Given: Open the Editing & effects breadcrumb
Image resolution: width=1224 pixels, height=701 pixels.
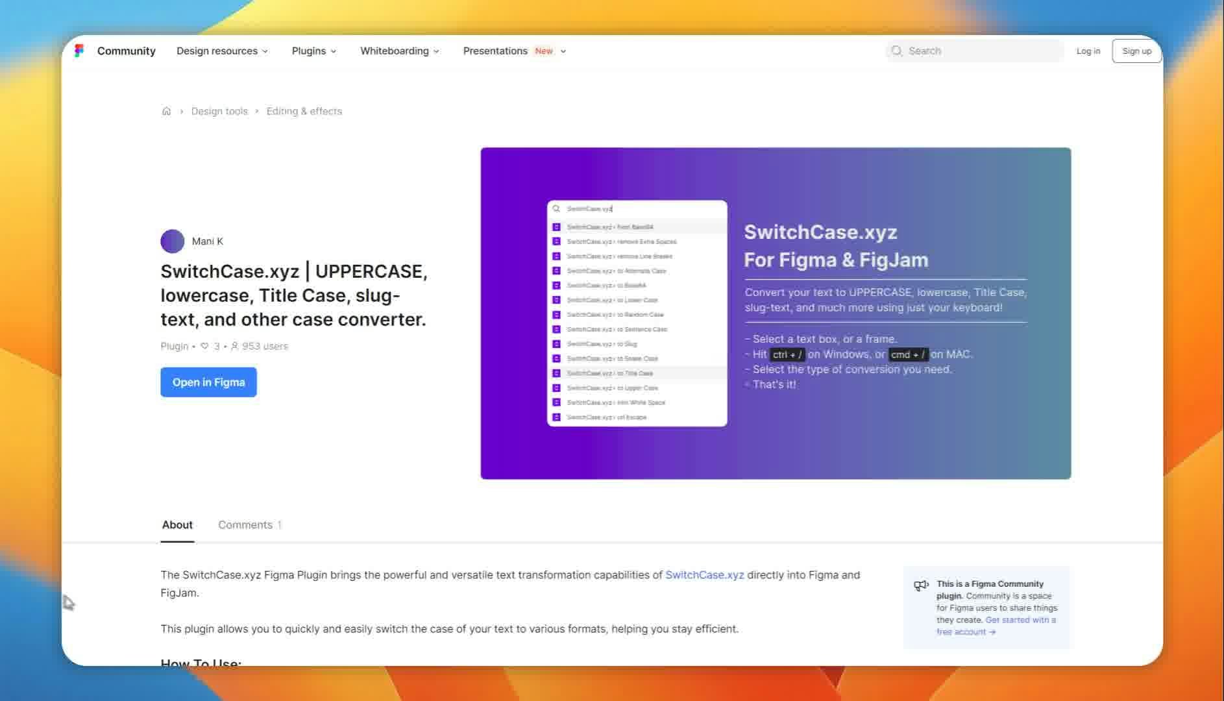Looking at the screenshot, I should pos(304,111).
